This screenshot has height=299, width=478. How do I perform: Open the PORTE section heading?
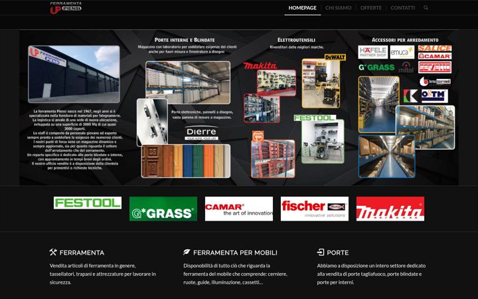point(337,252)
